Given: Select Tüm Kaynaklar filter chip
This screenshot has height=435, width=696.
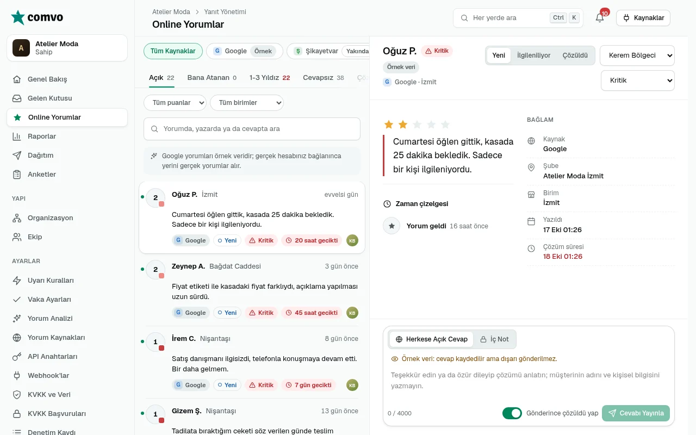Looking at the screenshot, I should (173, 51).
